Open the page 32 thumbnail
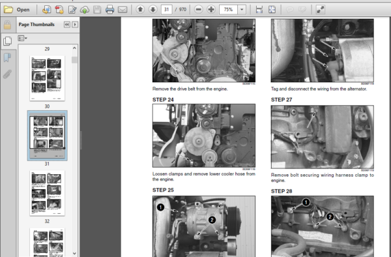 [47, 193]
